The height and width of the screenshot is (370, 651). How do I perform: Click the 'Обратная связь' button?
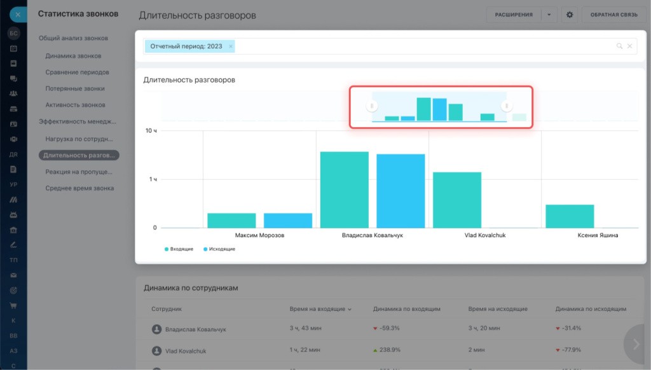coord(613,15)
